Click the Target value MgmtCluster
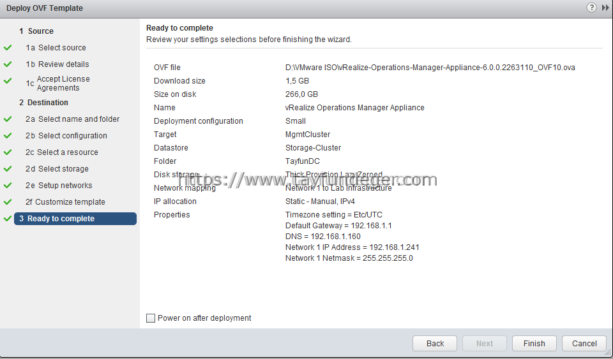Image resolution: width=613 pixels, height=359 pixels. point(308,135)
